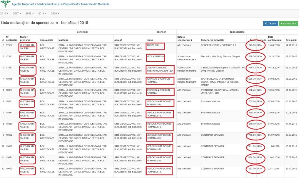301x179 pixels.
Task: Click the green caduceus agency logo
Action: [5, 4]
